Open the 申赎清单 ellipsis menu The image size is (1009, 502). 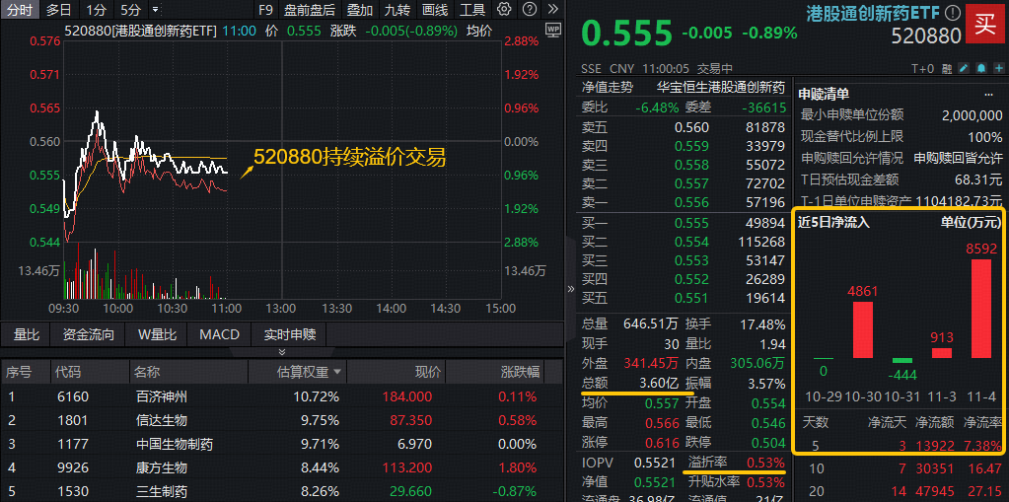pyautogui.click(x=988, y=95)
